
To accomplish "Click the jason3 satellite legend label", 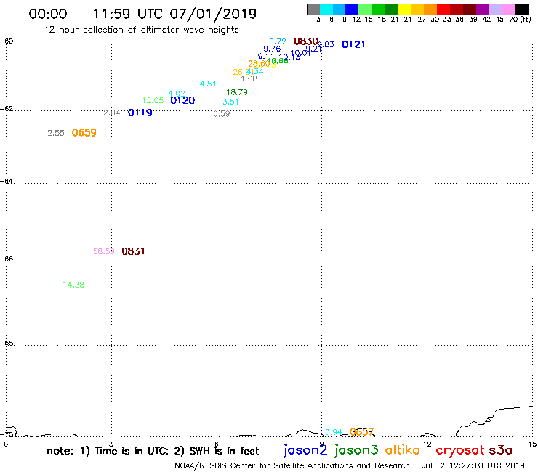I will [x=356, y=450].
